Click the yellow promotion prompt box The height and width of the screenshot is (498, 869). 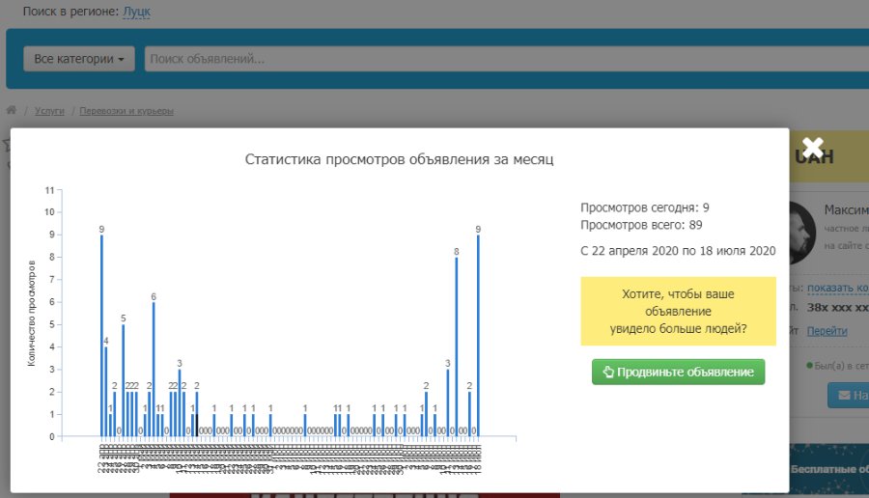click(678, 311)
